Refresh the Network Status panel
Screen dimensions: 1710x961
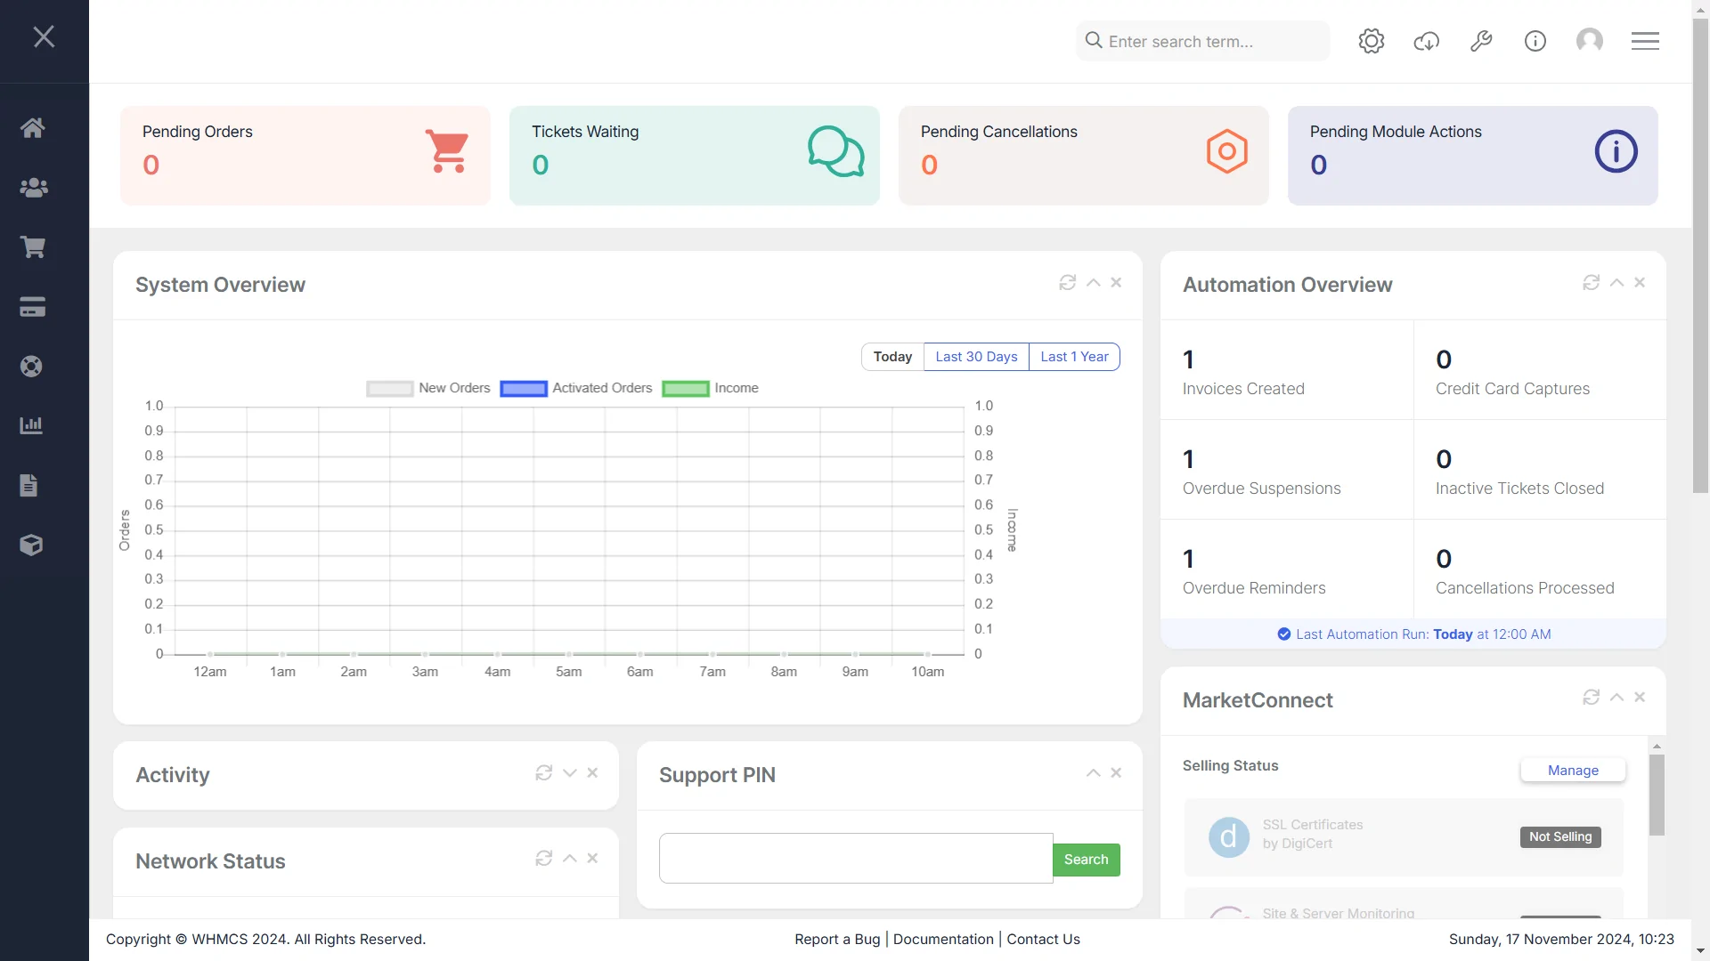(x=544, y=858)
